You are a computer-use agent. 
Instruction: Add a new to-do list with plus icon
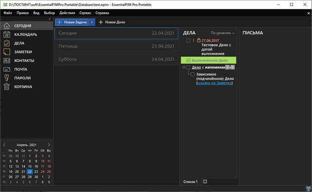[205, 181]
